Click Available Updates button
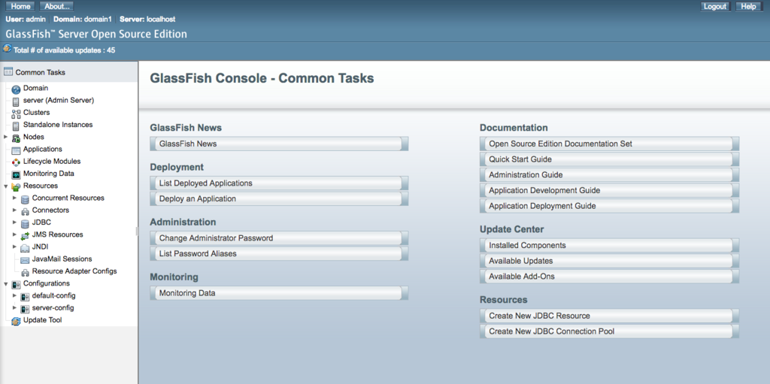Viewport: 770px width, 384px height. (x=609, y=261)
